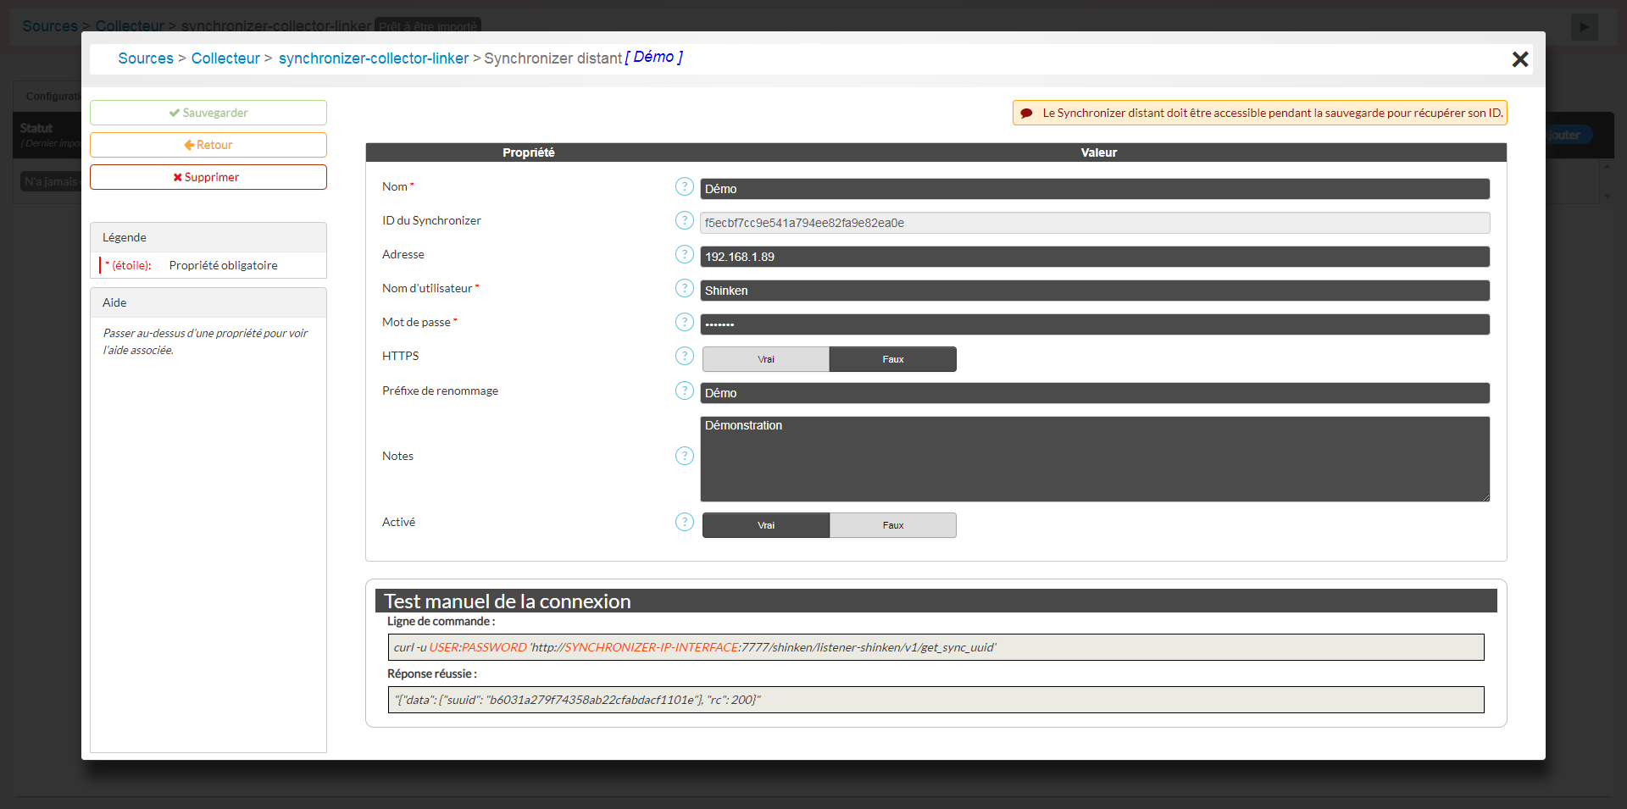Click help icon beside Notes field
Viewport: 1627px width, 809px height.
684,456
